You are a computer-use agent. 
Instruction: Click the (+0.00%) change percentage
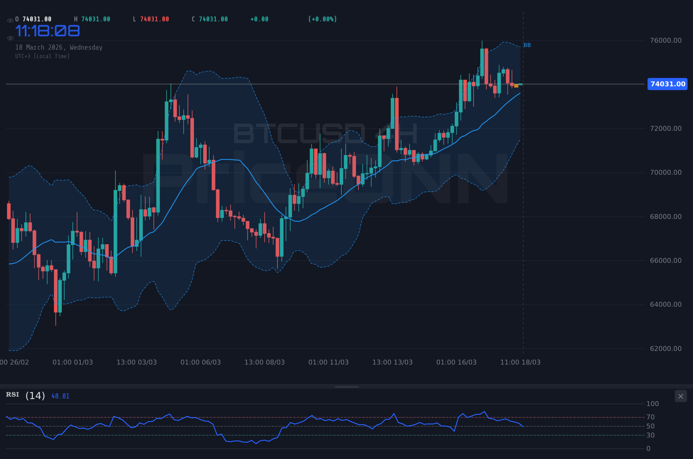[322, 19]
